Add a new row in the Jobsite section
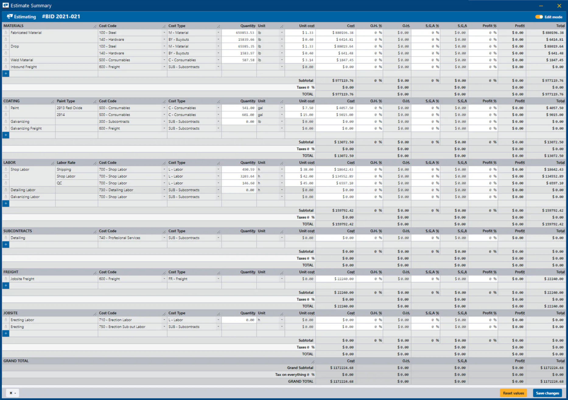Screen dimensions: 568x400 (x=6, y=333)
